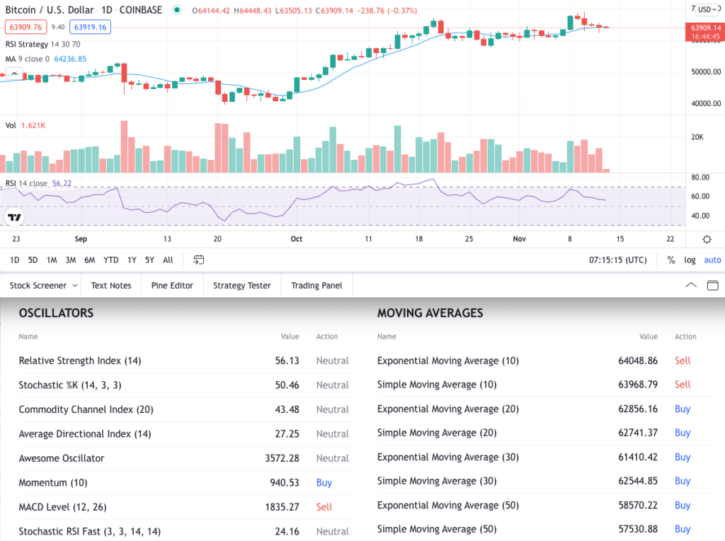Click the Action column header under Moving Averages
Image resolution: width=725 pixels, height=541 pixels.
pyautogui.click(x=685, y=337)
